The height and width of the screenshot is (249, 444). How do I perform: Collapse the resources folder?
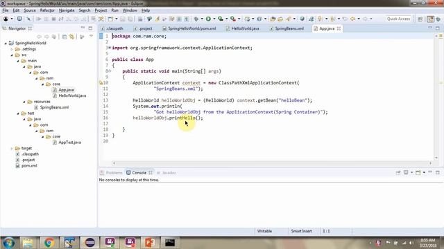pyautogui.click(x=24, y=102)
